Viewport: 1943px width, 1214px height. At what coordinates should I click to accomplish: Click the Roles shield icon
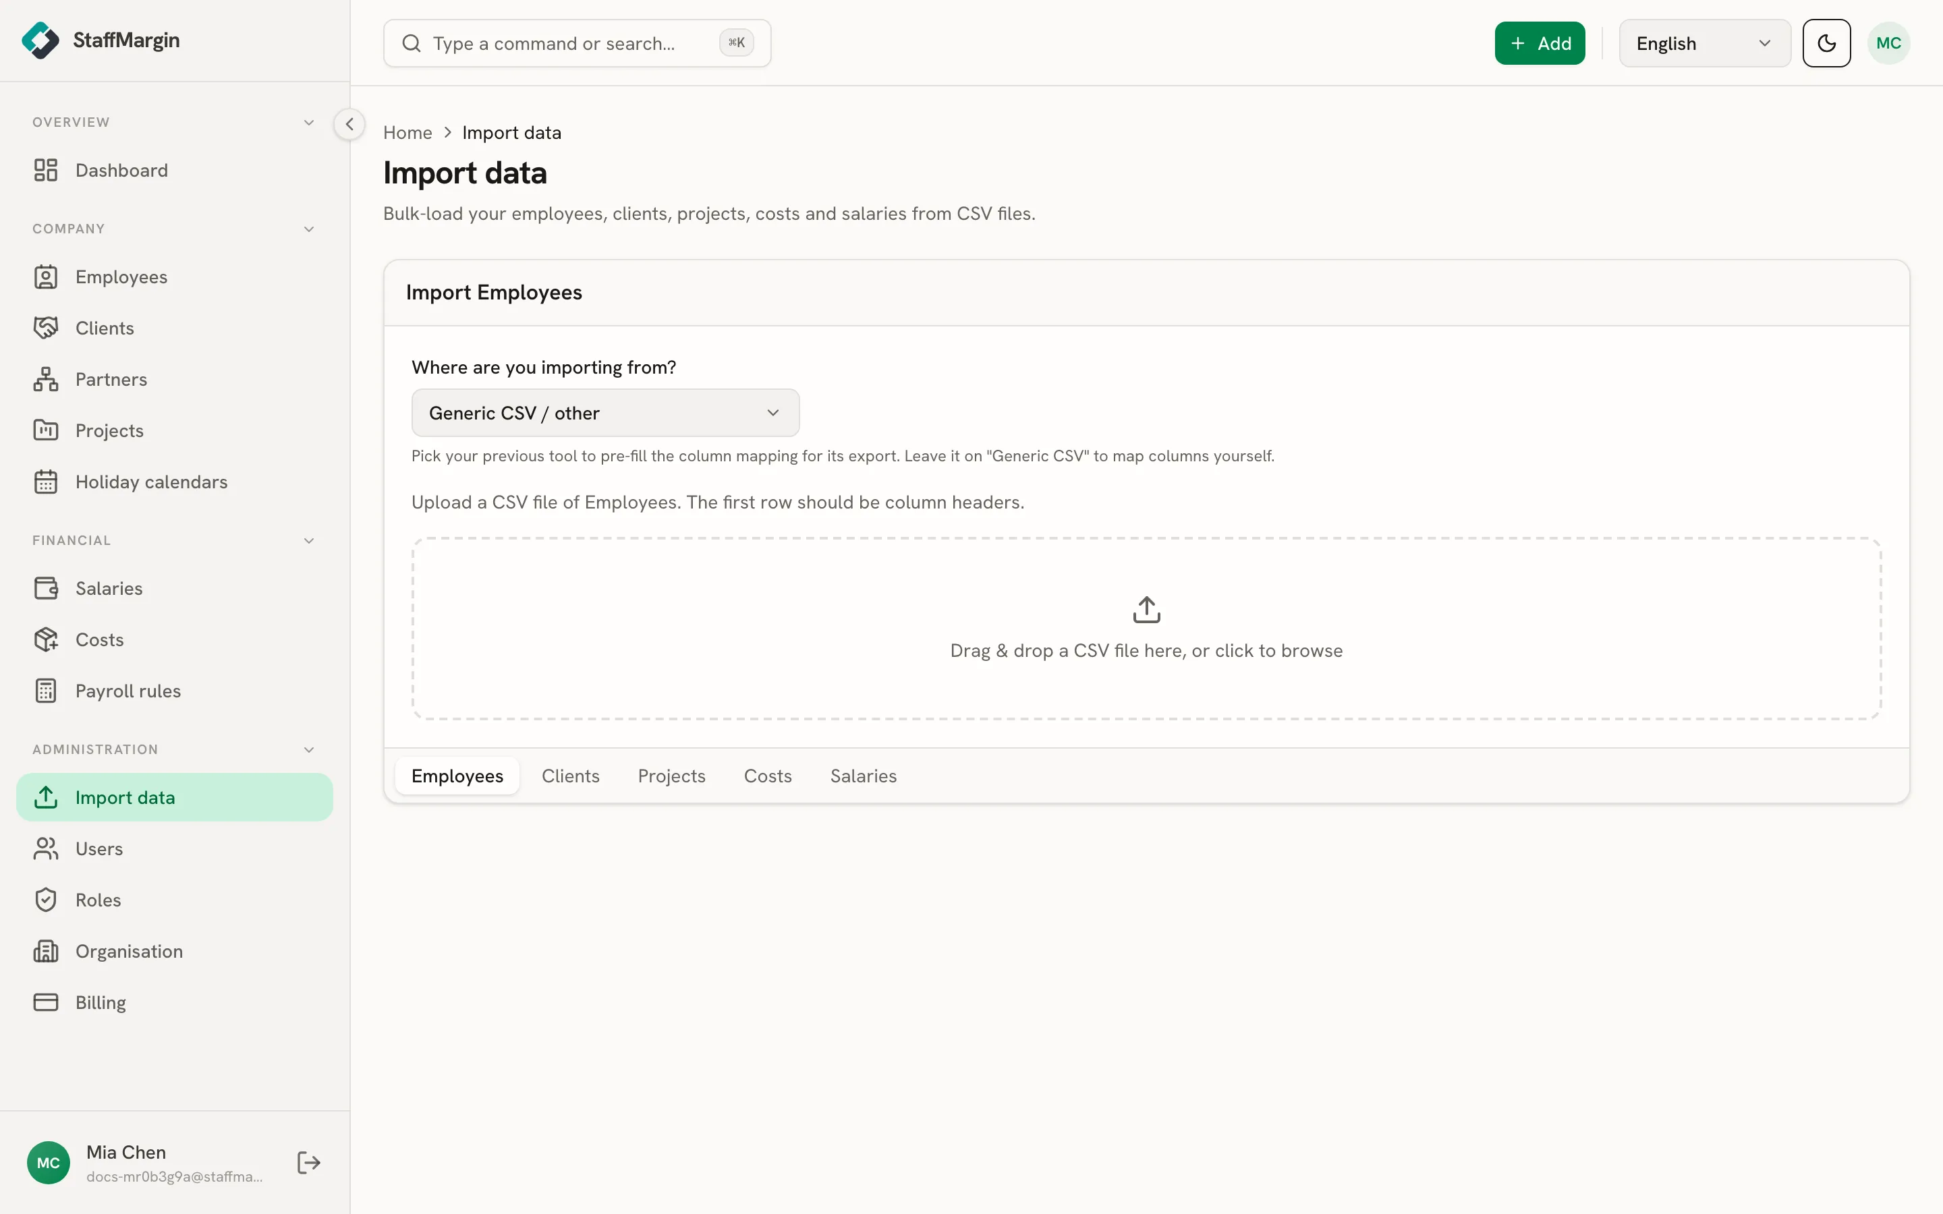pos(46,900)
